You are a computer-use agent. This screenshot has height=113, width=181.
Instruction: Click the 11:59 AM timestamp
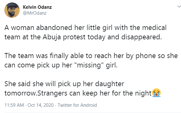tap(14, 105)
